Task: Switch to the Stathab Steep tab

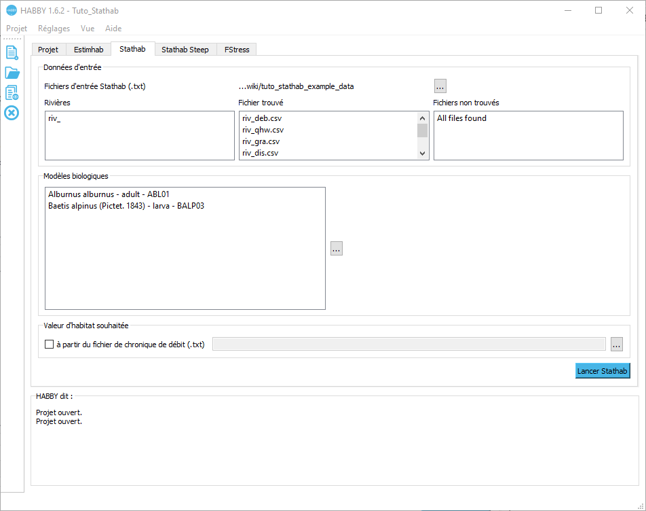Action: pyautogui.click(x=185, y=50)
